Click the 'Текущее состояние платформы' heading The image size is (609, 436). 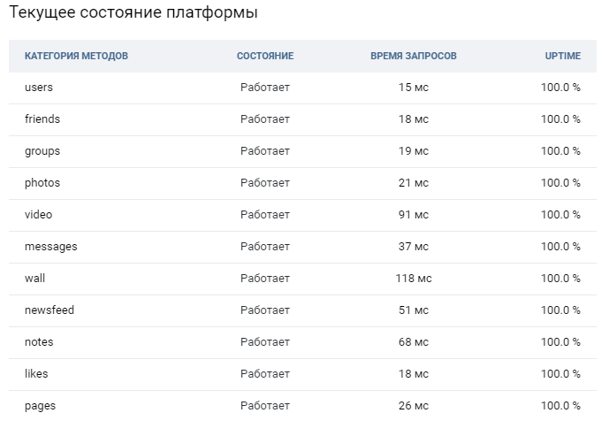[x=133, y=14]
